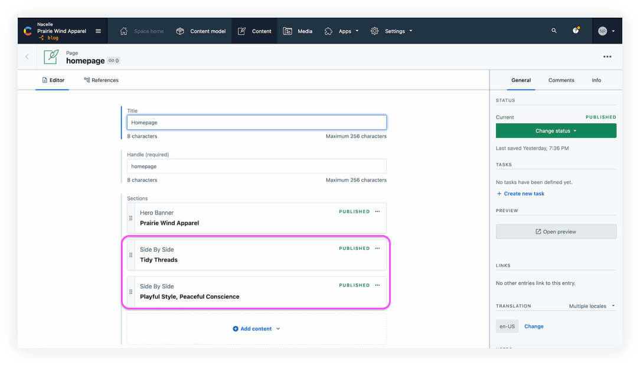Switch to the References tab
This screenshot has width=640, height=366.
(101, 80)
